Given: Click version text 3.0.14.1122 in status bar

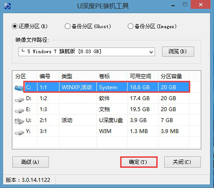Looking at the screenshot, I should [x=36, y=180].
